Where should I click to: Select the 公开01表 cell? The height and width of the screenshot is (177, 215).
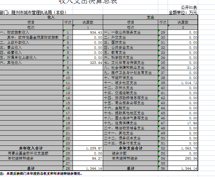189,7
